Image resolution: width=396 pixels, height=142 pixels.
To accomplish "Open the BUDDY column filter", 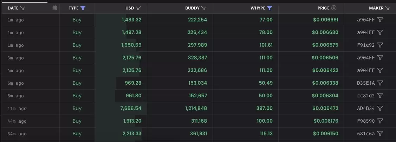I will point(204,8).
